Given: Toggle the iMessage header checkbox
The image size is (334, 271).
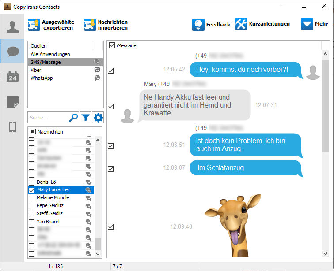Looking at the screenshot, I should [112, 45].
